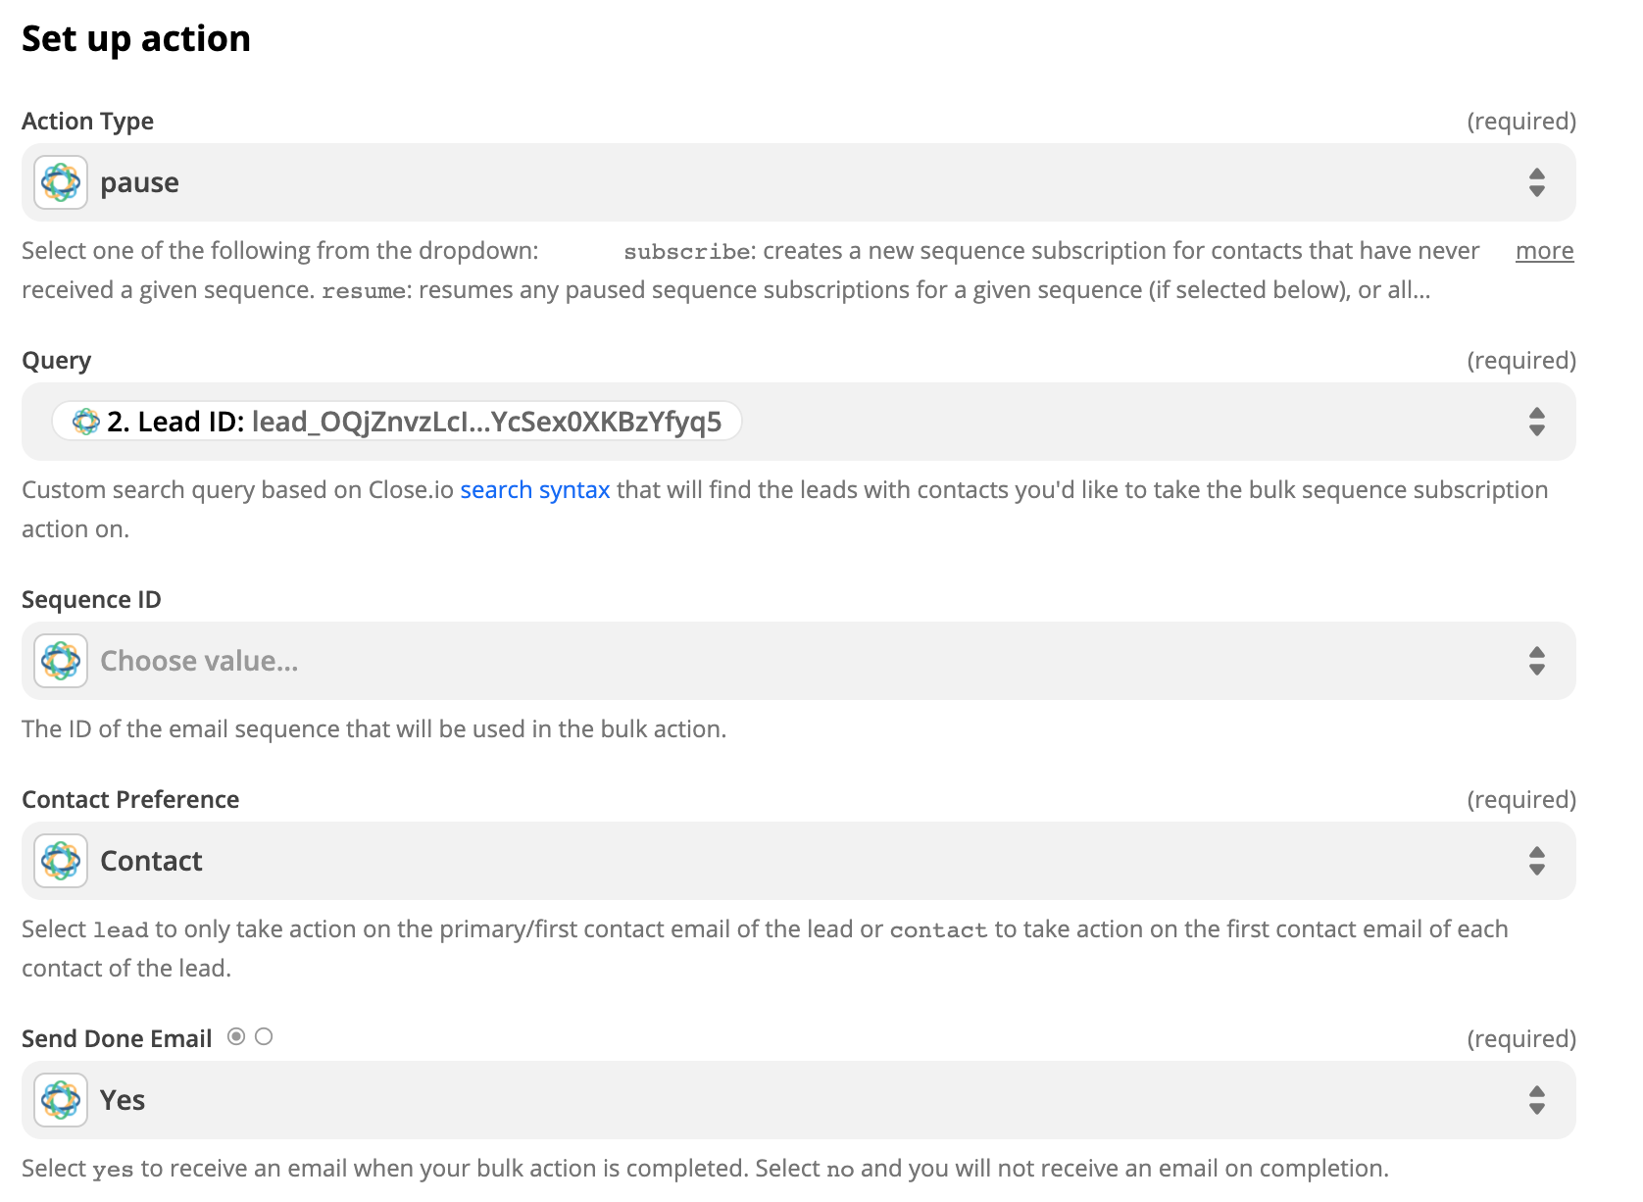Open the Query field dropdown arrows

click(x=1536, y=422)
